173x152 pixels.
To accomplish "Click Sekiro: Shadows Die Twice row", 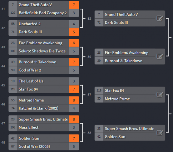I will point(44,51).
